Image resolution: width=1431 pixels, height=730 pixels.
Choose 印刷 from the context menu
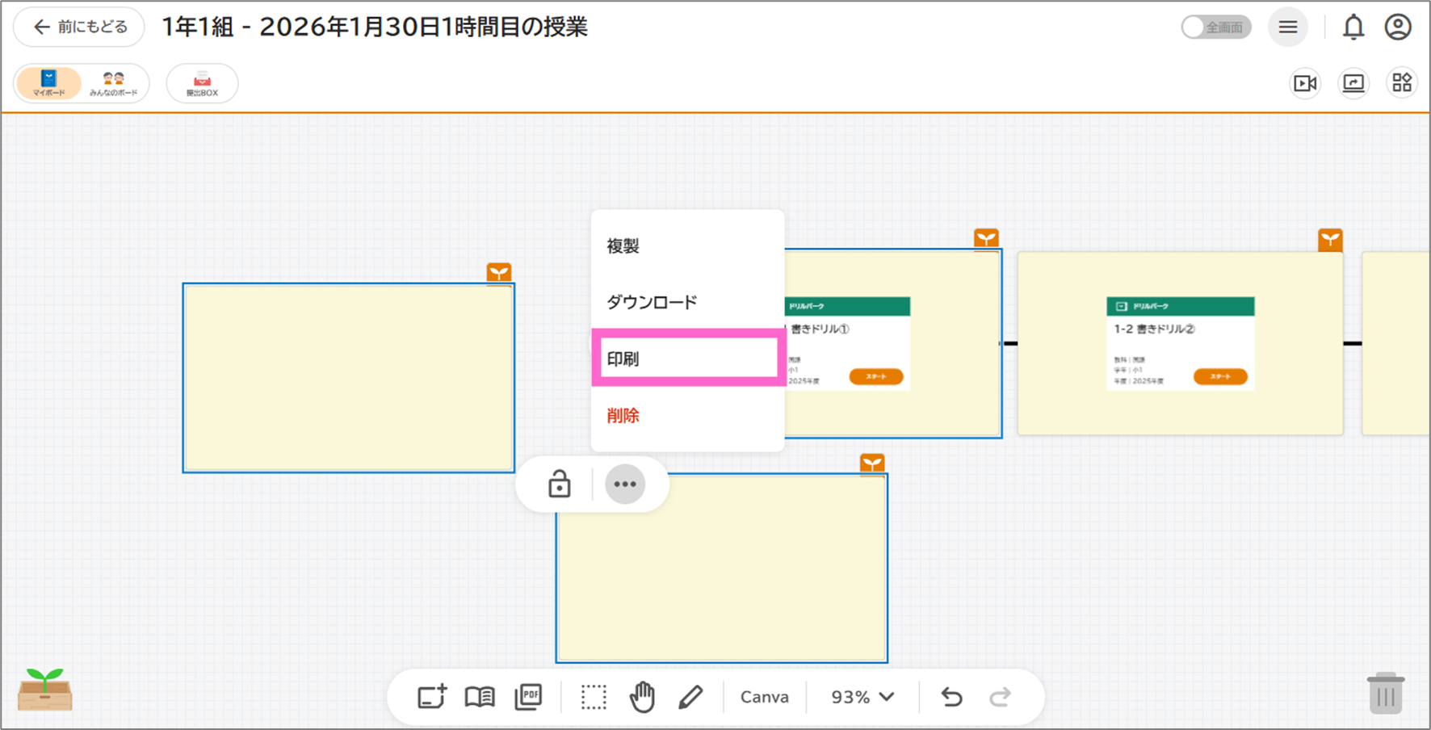687,359
